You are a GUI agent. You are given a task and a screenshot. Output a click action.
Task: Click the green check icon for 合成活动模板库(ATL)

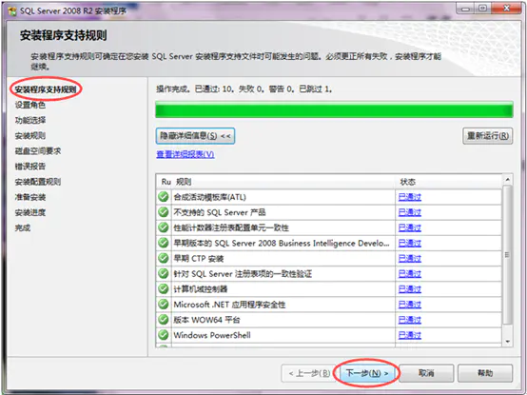pos(164,197)
